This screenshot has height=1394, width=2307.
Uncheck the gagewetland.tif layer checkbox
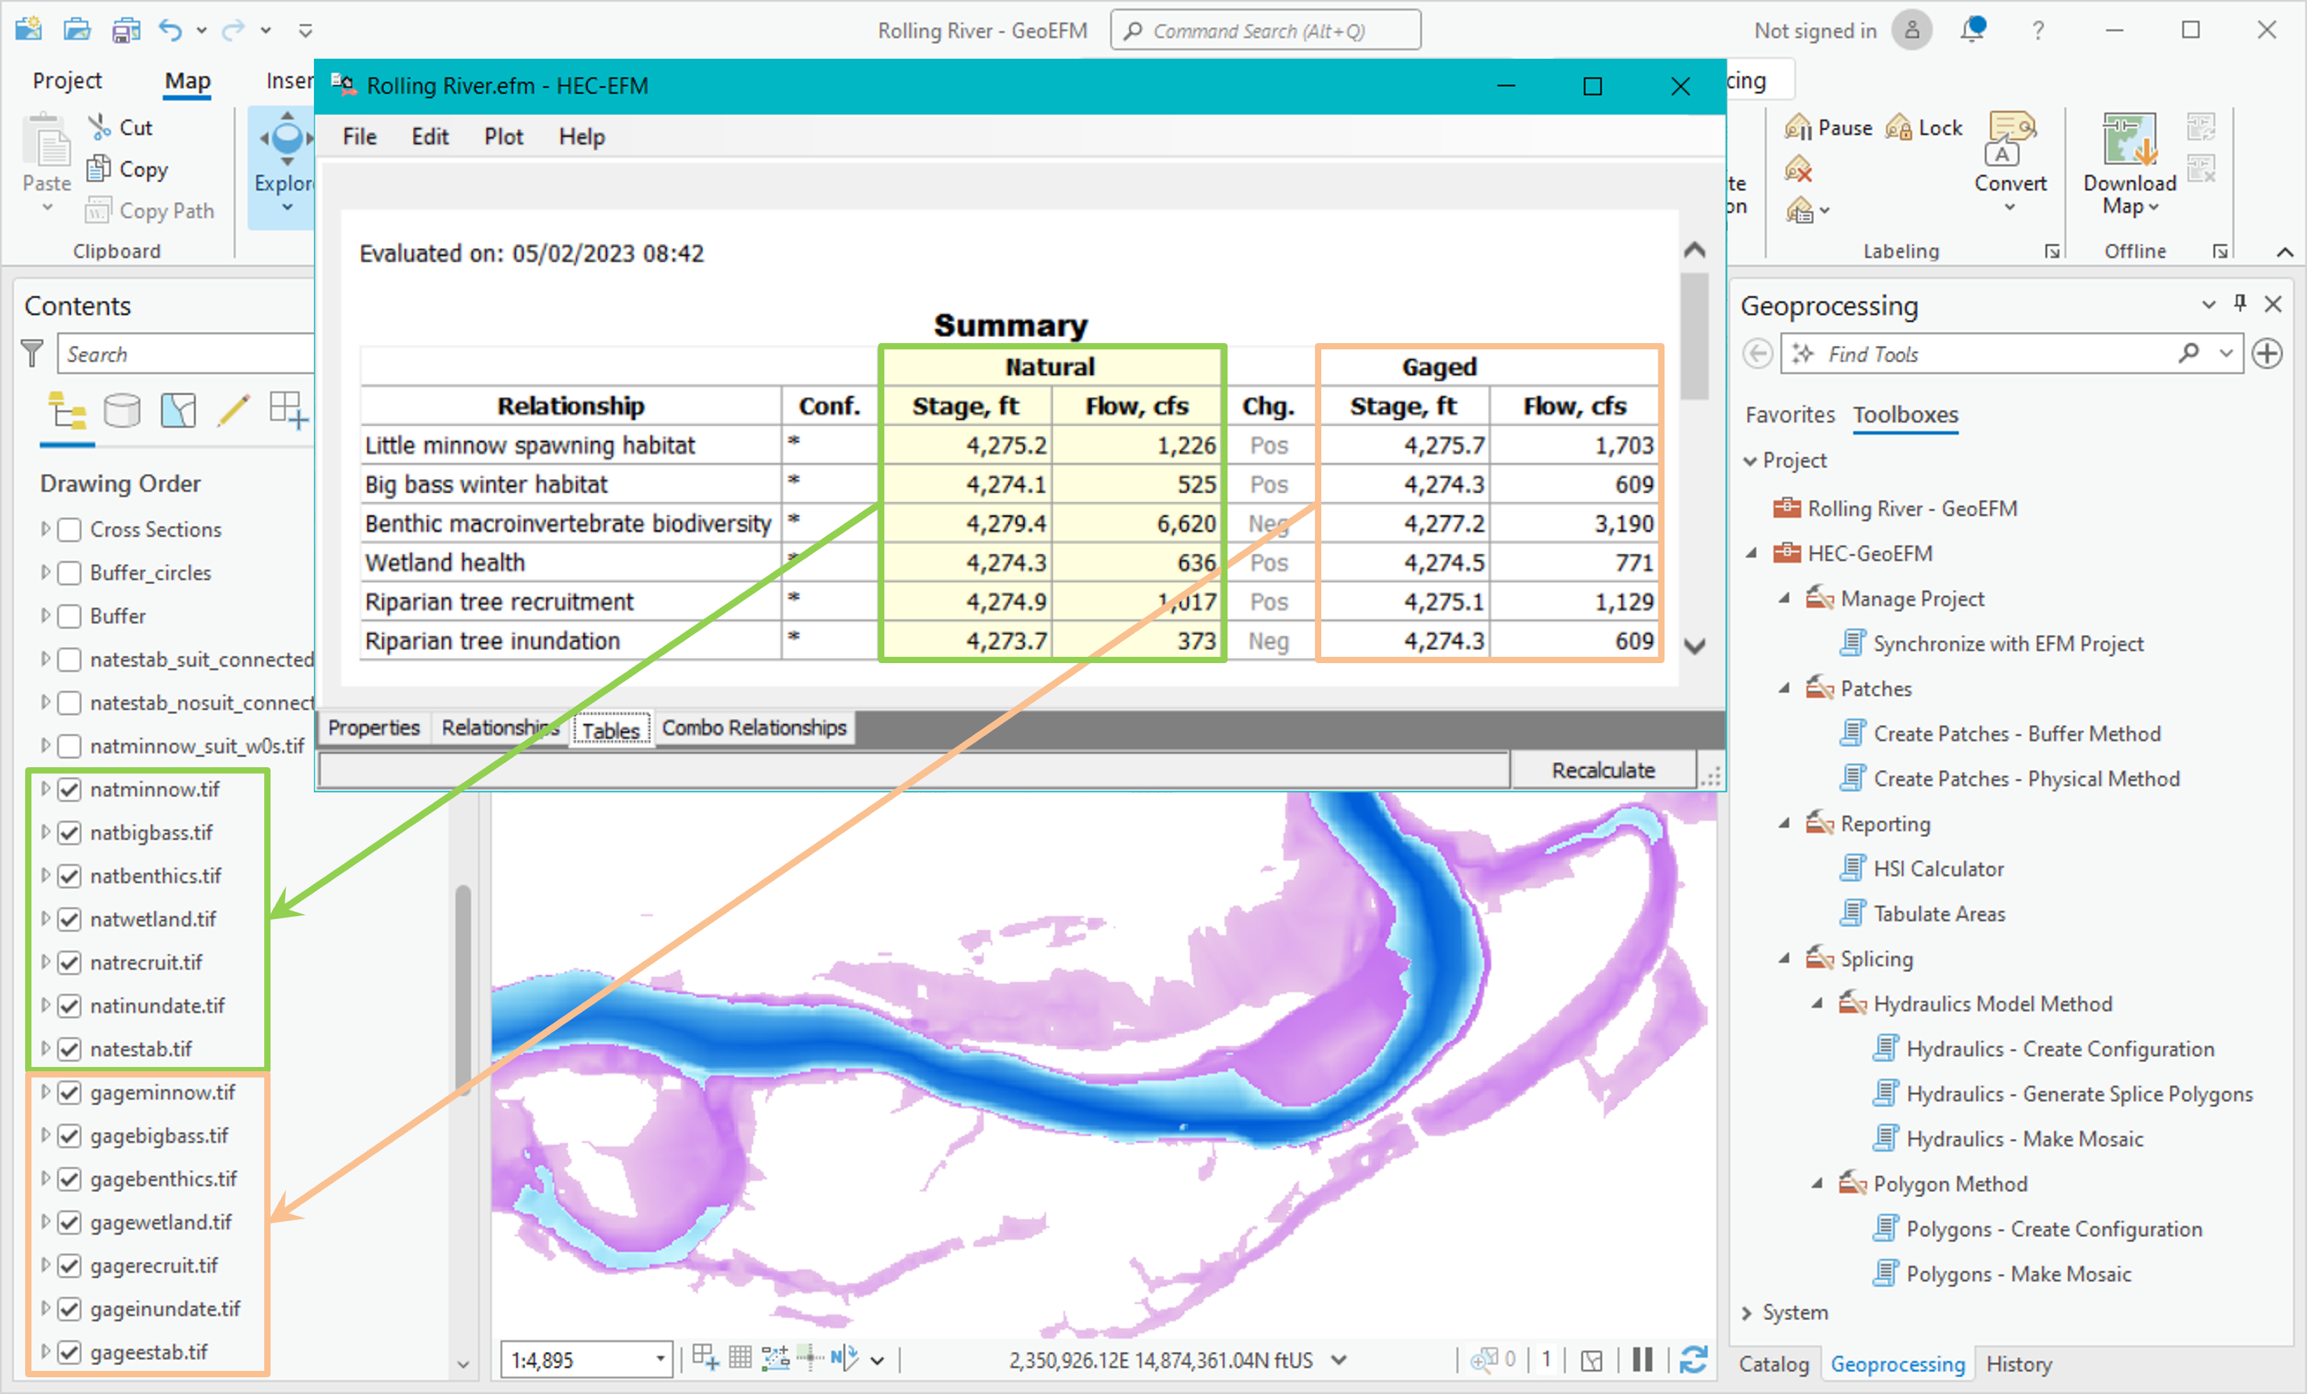(69, 1222)
